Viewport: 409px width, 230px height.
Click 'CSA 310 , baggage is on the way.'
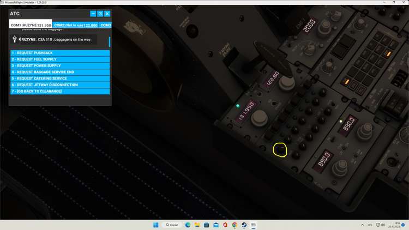(x=65, y=40)
